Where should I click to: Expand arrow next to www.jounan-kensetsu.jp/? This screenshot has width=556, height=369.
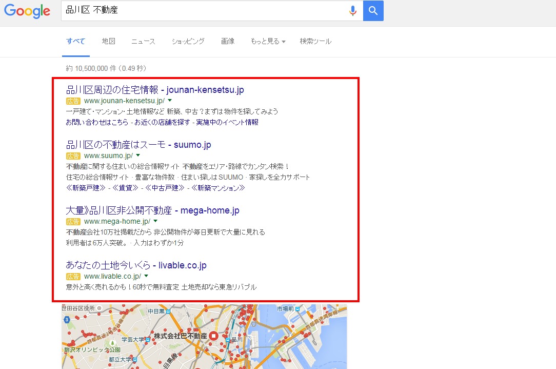[170, 101]
